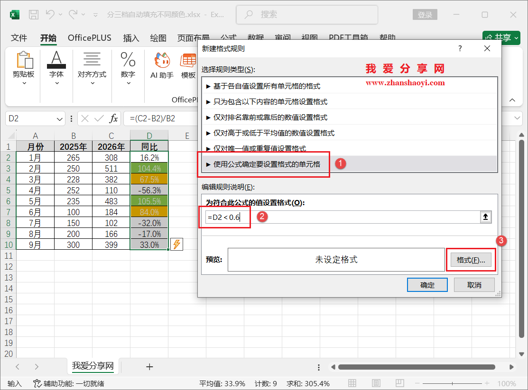Select cell containing -56.3%
Screen dimensions: 528x390
tap(149, 190)
